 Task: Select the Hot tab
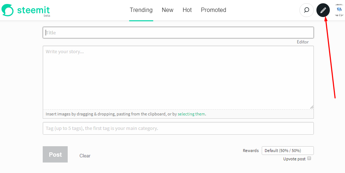[187, 10]
